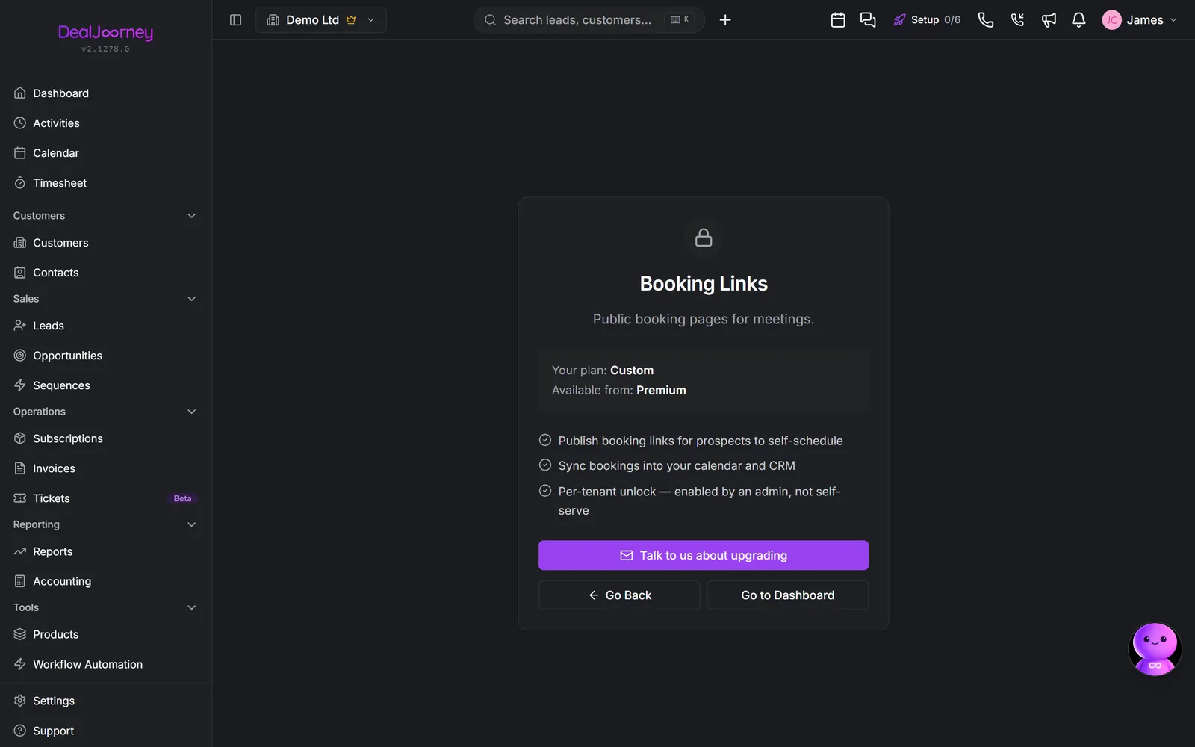Open the purple assistant mascot
Viewport: 1195px width, 747px height.
click(x=1155, y=648)
